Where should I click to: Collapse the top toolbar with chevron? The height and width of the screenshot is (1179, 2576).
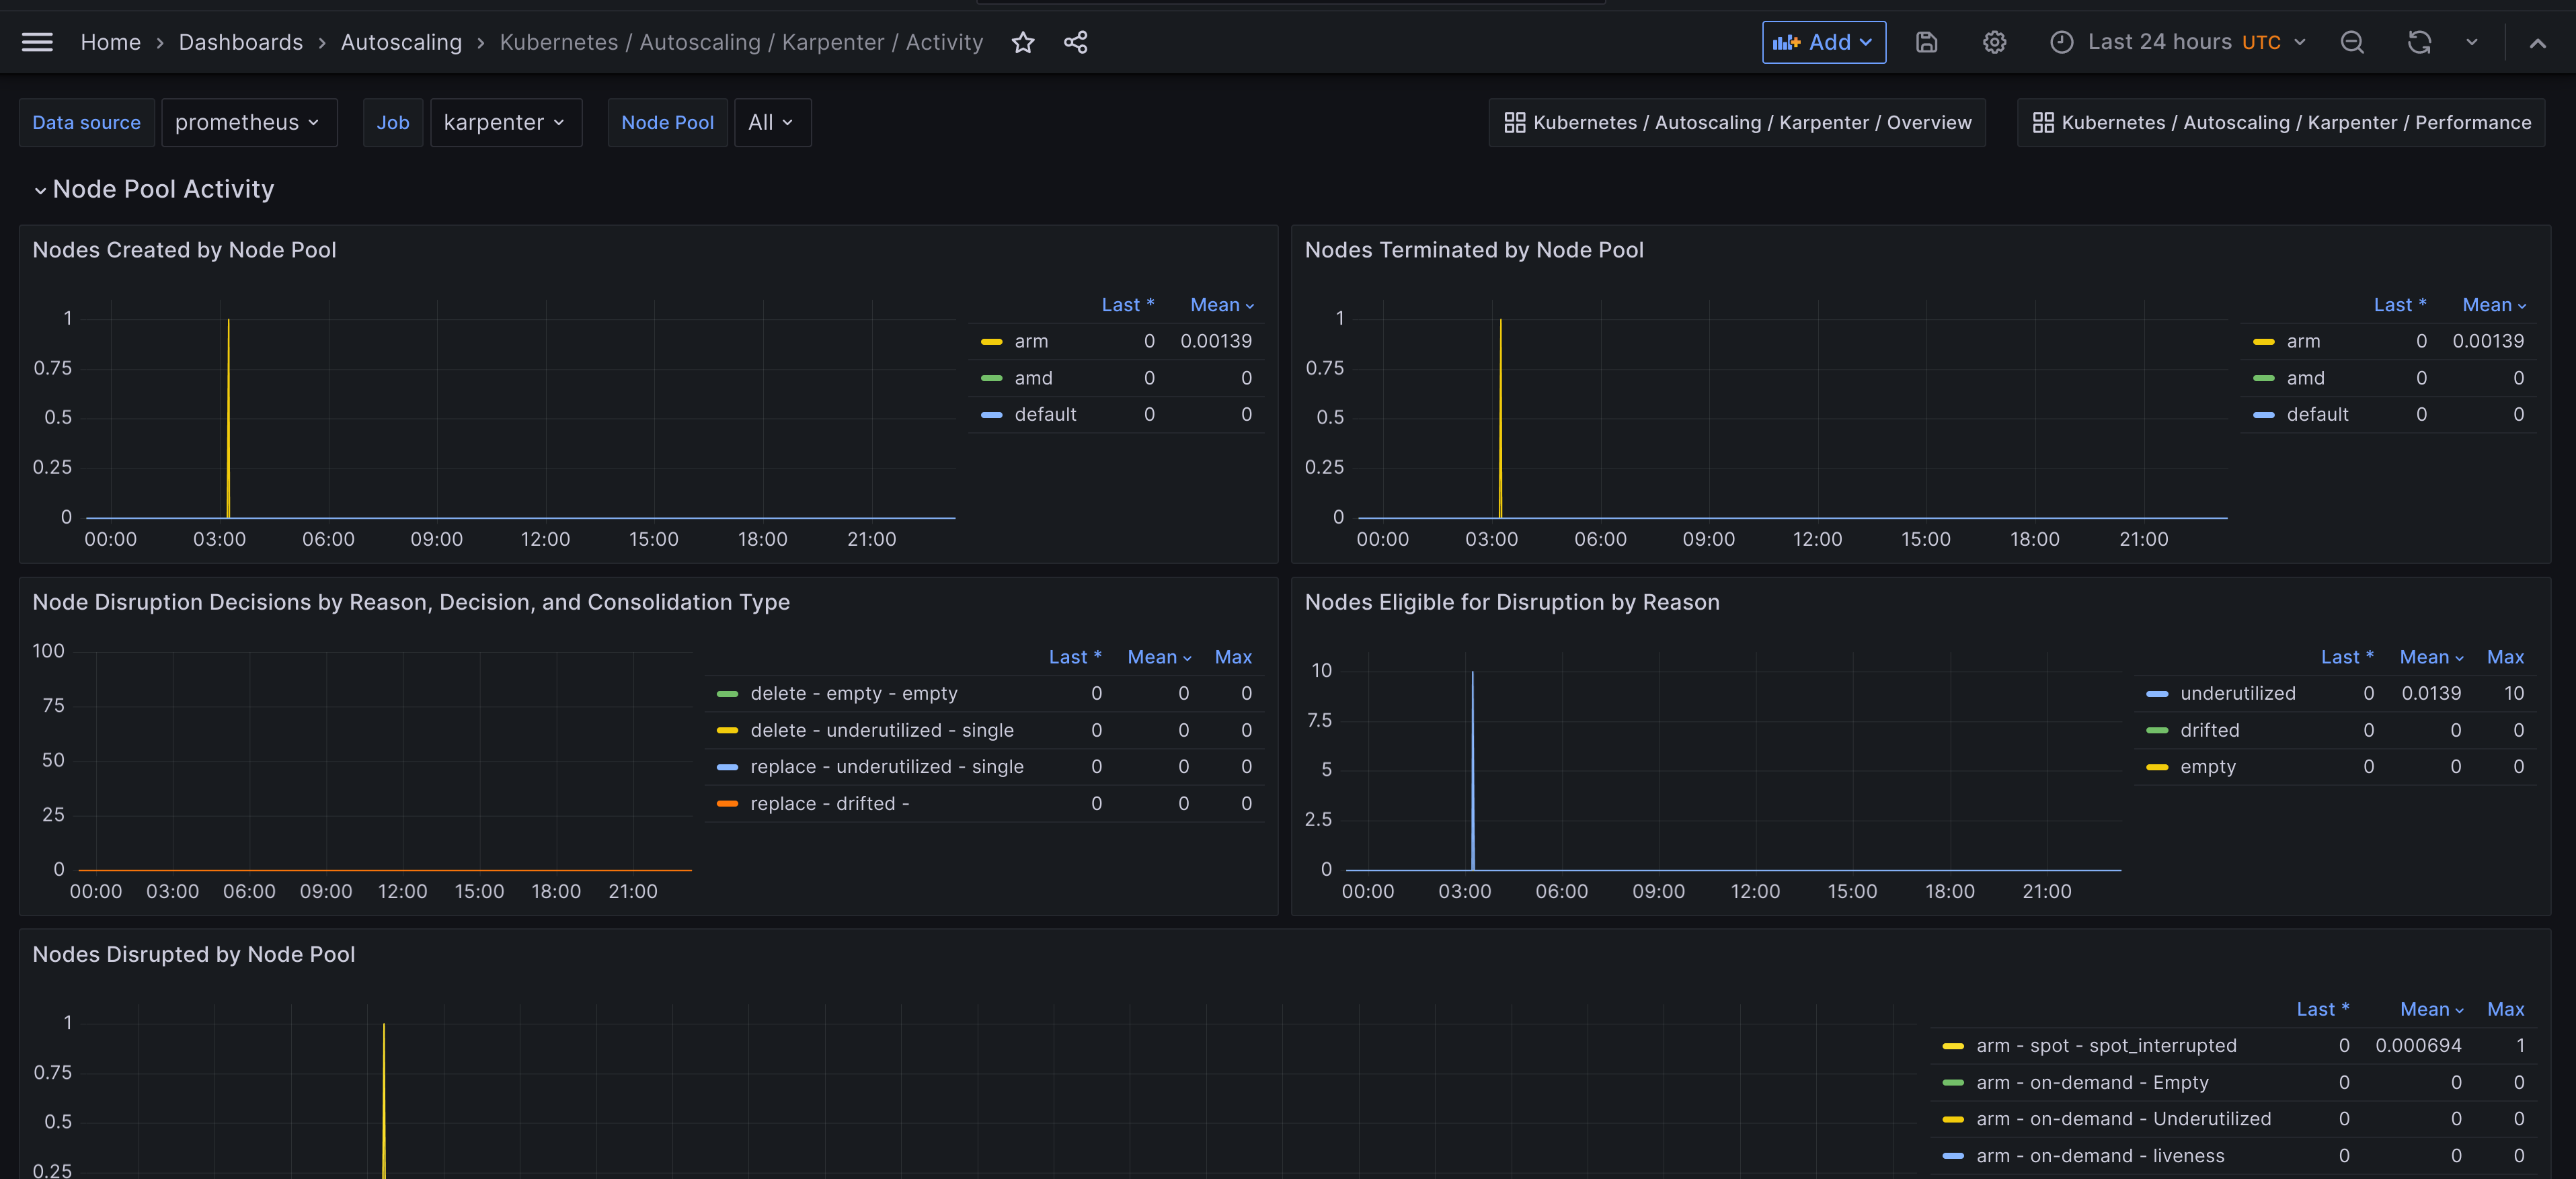tap(2537, 42)
